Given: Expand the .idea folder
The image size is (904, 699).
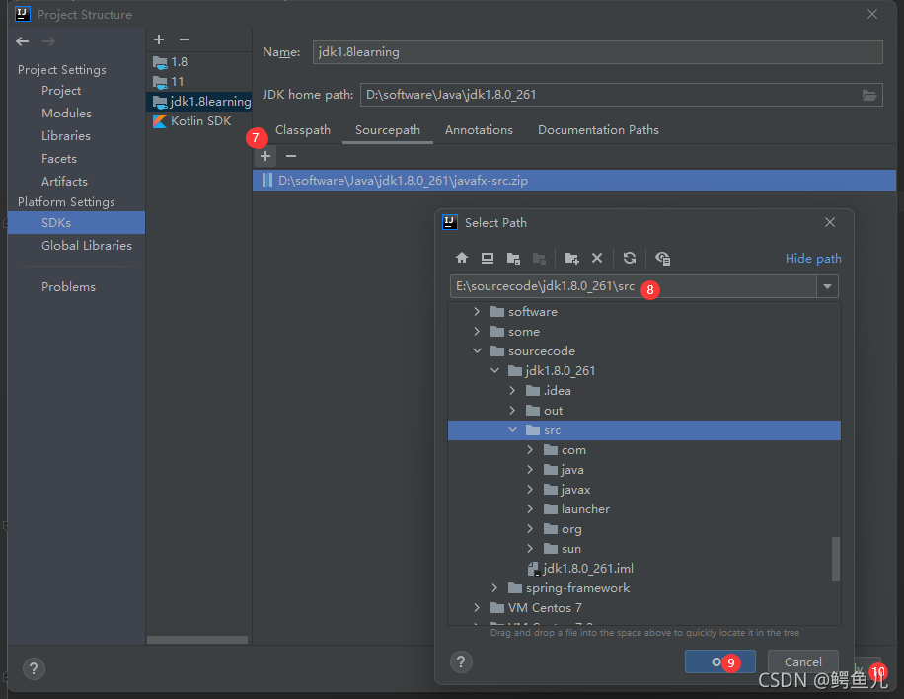Looking at the screenshot, I should [512, 390].
